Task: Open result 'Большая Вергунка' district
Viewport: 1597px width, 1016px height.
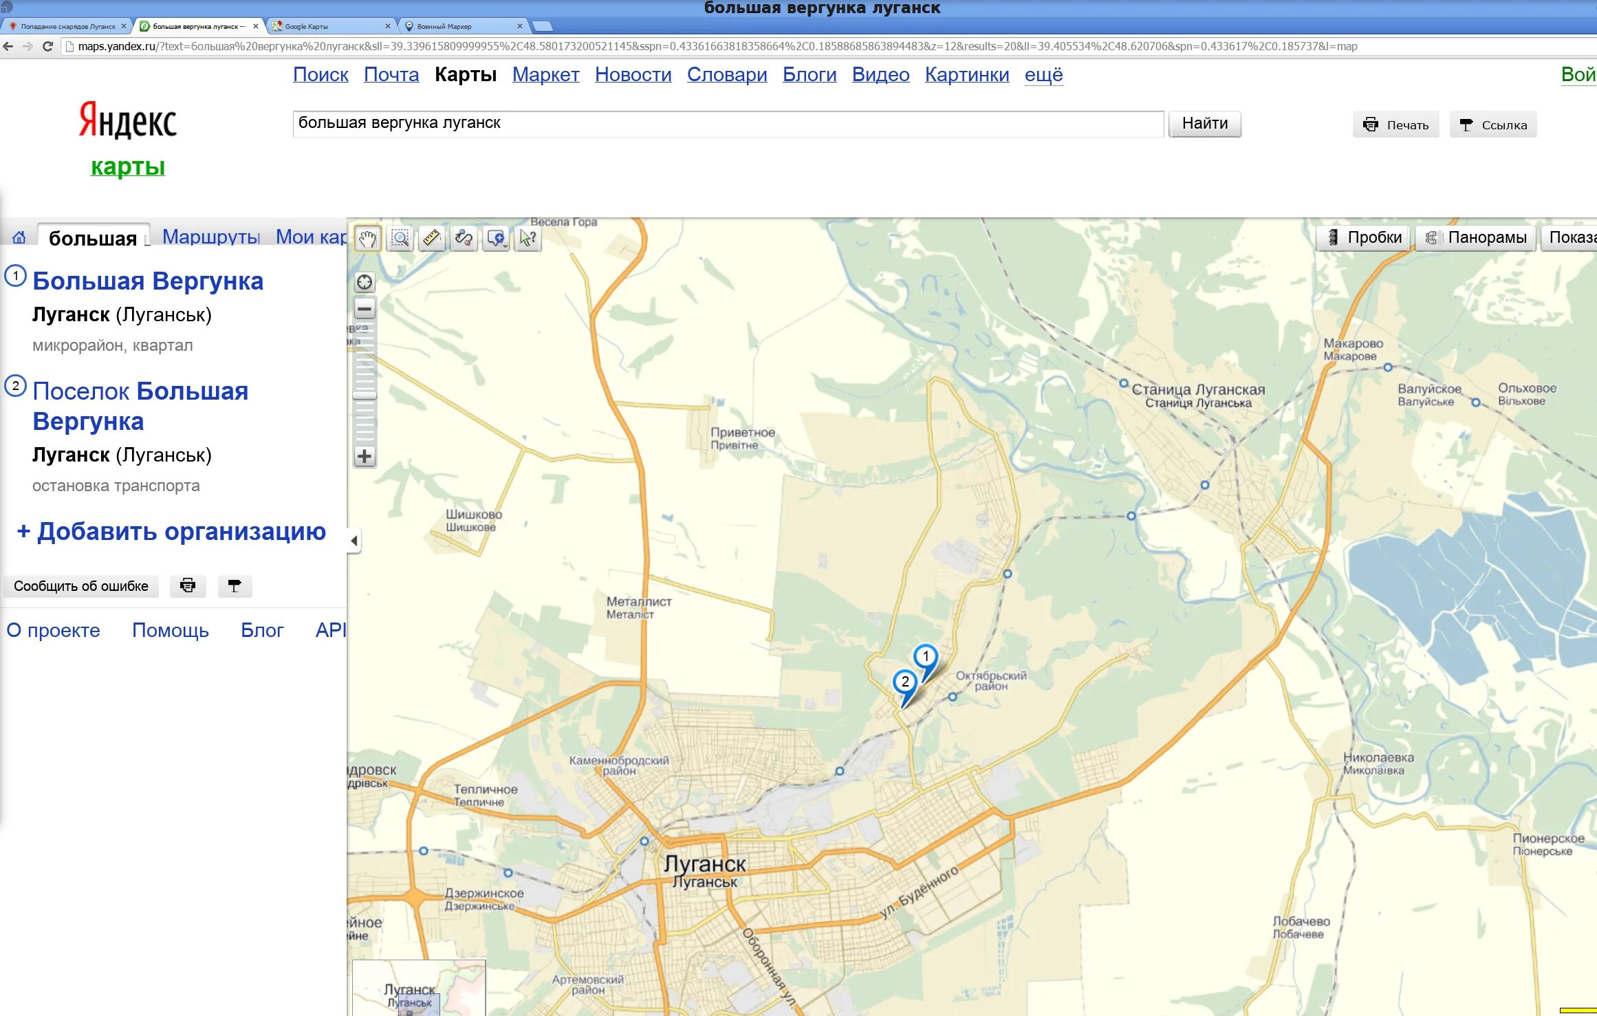Action: coord(148,281)
